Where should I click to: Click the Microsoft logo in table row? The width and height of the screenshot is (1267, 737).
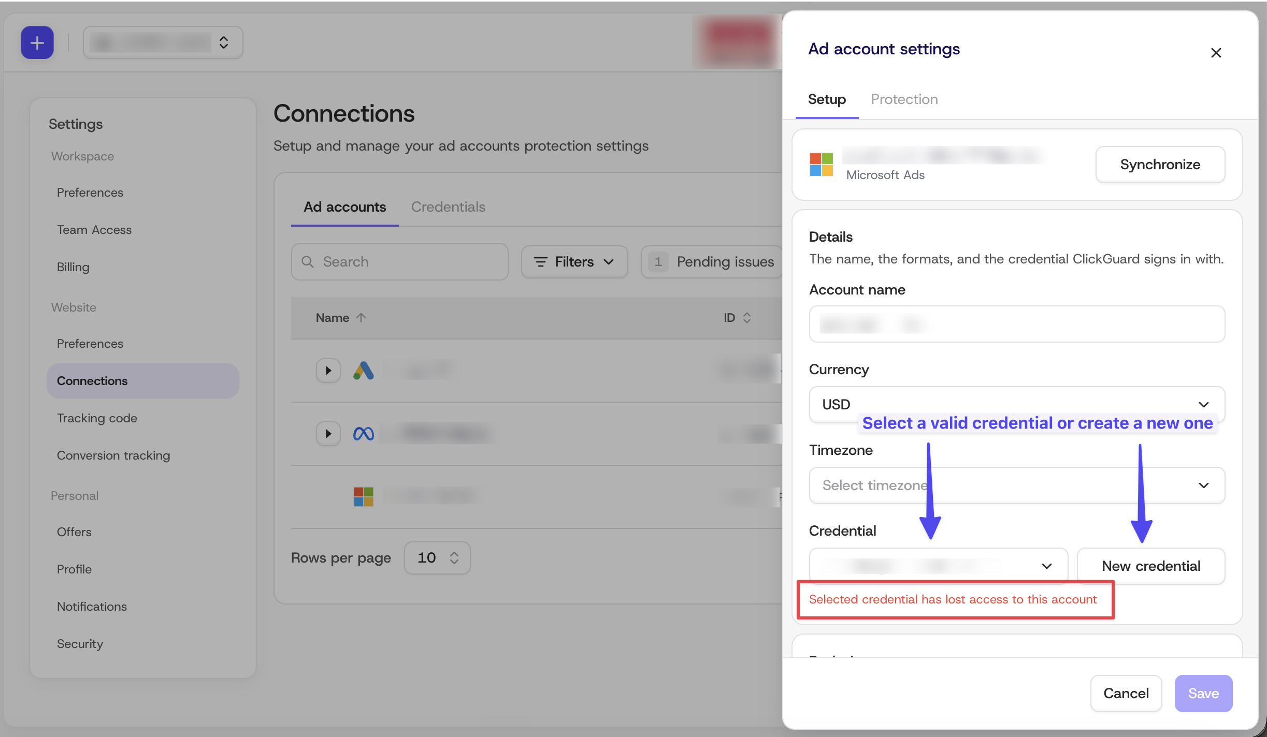[x=363, y=497]
